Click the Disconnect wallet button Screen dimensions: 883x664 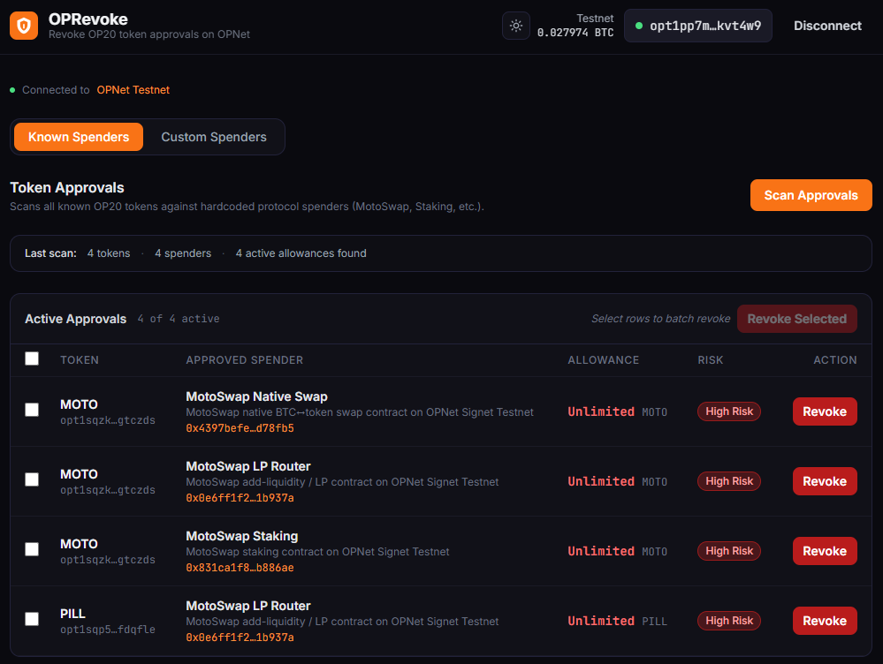(827, 26)
